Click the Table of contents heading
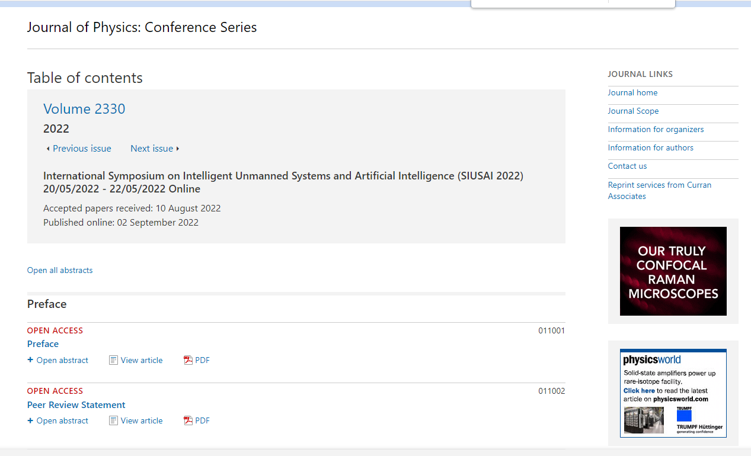The image size is (751, 456). (x=85, y=78)
